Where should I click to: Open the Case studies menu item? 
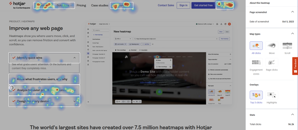[100, 5]
